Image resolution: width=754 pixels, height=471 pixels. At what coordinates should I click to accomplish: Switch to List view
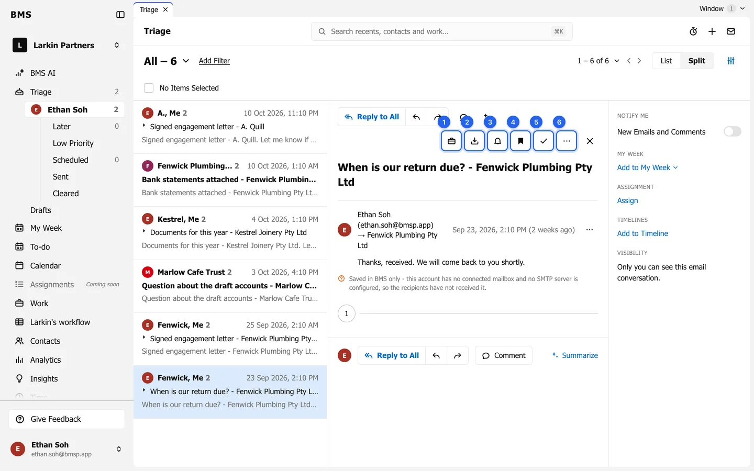(x=666, y=61)
